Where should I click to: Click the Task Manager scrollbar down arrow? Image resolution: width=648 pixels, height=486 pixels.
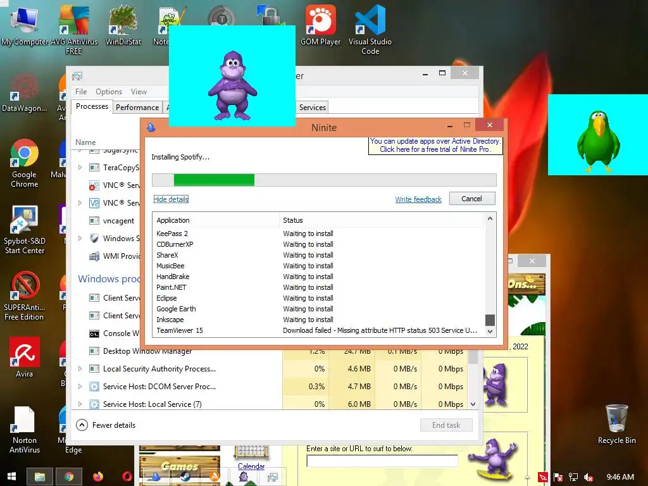click(473, 404)
